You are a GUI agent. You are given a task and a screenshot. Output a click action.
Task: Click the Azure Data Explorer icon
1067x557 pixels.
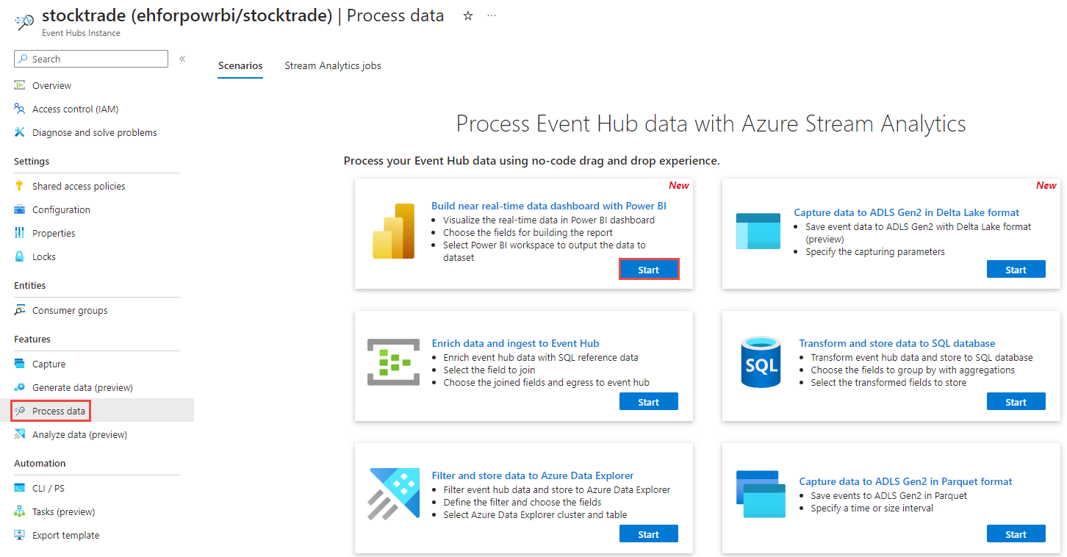[x=394, y=495]
